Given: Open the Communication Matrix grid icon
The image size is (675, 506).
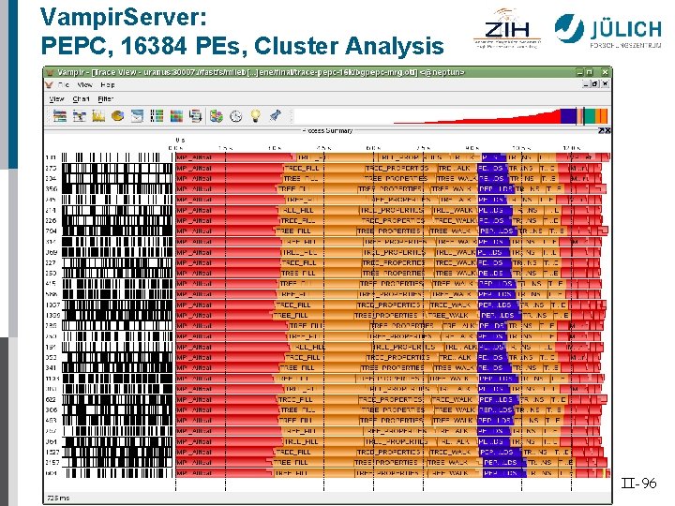Looking at the screenshot, I should coord(176,116).
